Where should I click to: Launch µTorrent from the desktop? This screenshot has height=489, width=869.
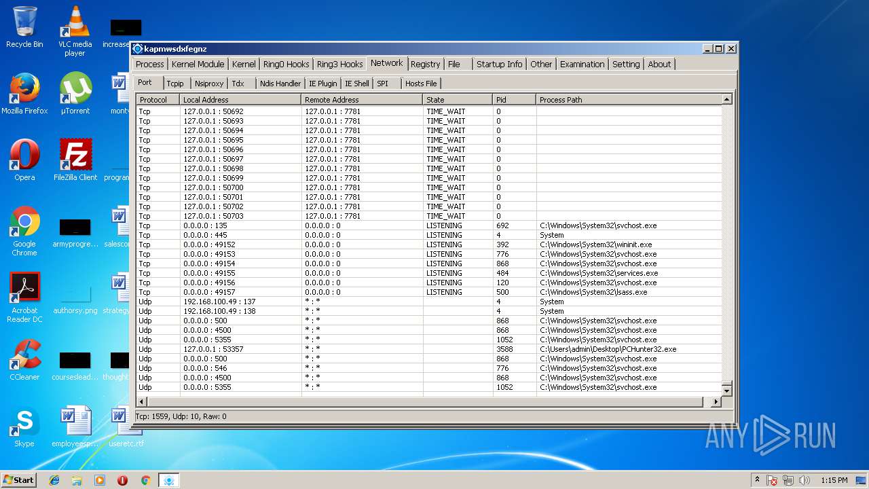point(75,94)
